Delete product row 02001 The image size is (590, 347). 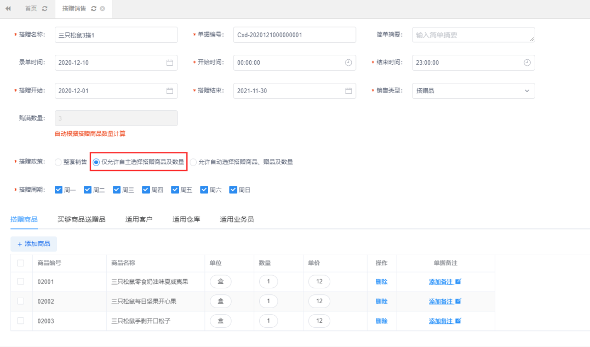[381, 282]
